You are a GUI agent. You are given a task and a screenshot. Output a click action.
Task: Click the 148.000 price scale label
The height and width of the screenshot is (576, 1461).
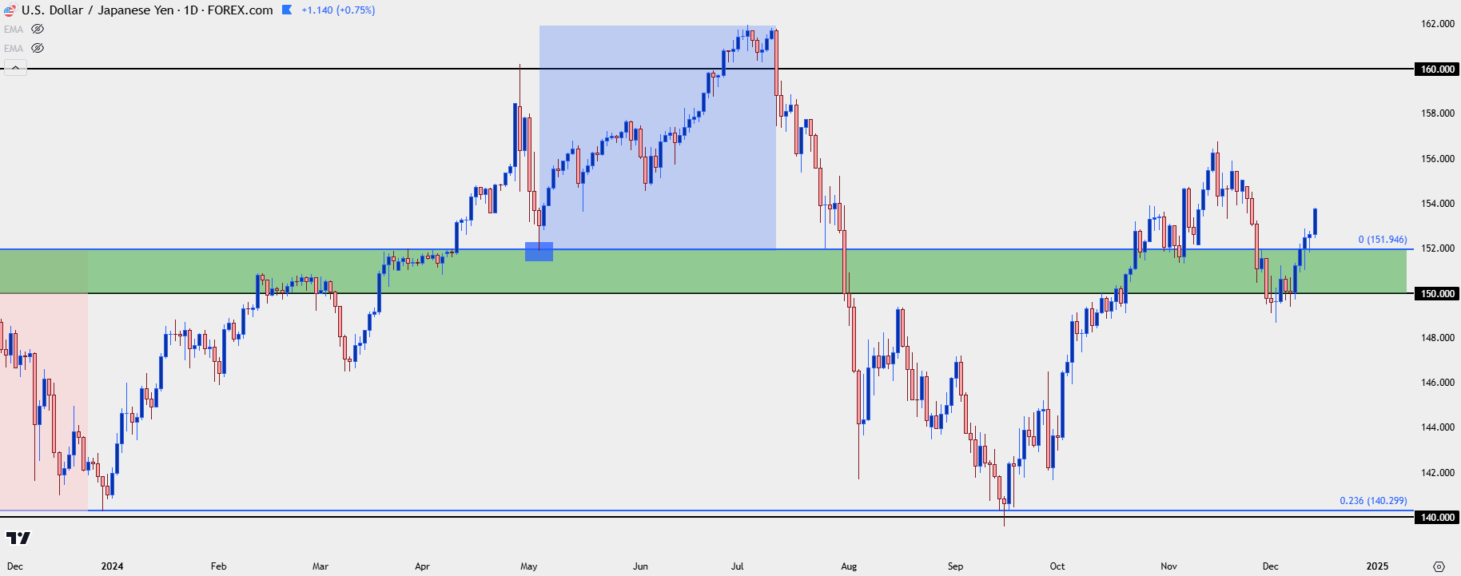pos(1437,338)
